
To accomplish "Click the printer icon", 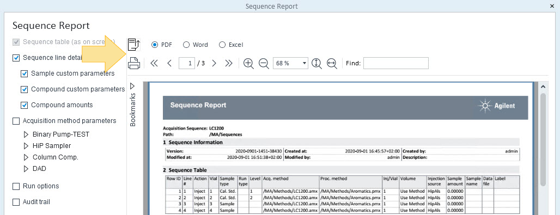I will pyautogui.click(x=134, y=63).
